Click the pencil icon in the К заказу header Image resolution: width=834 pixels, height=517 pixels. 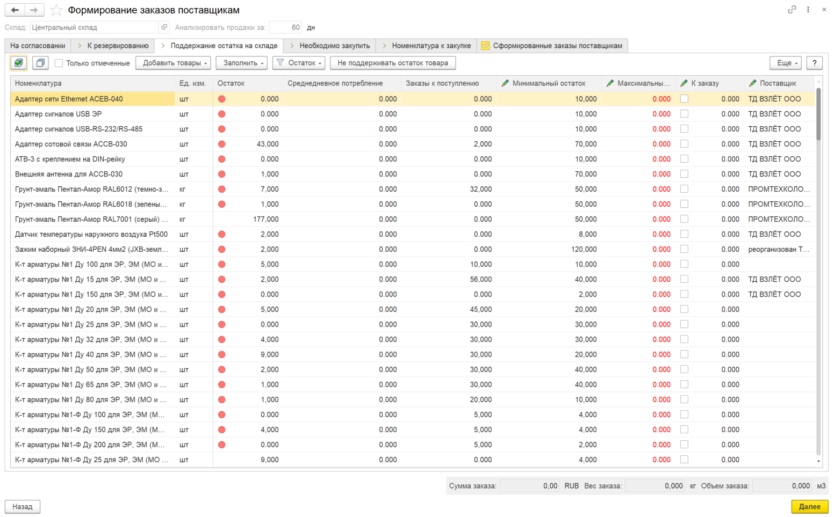[x=684, y=83]
